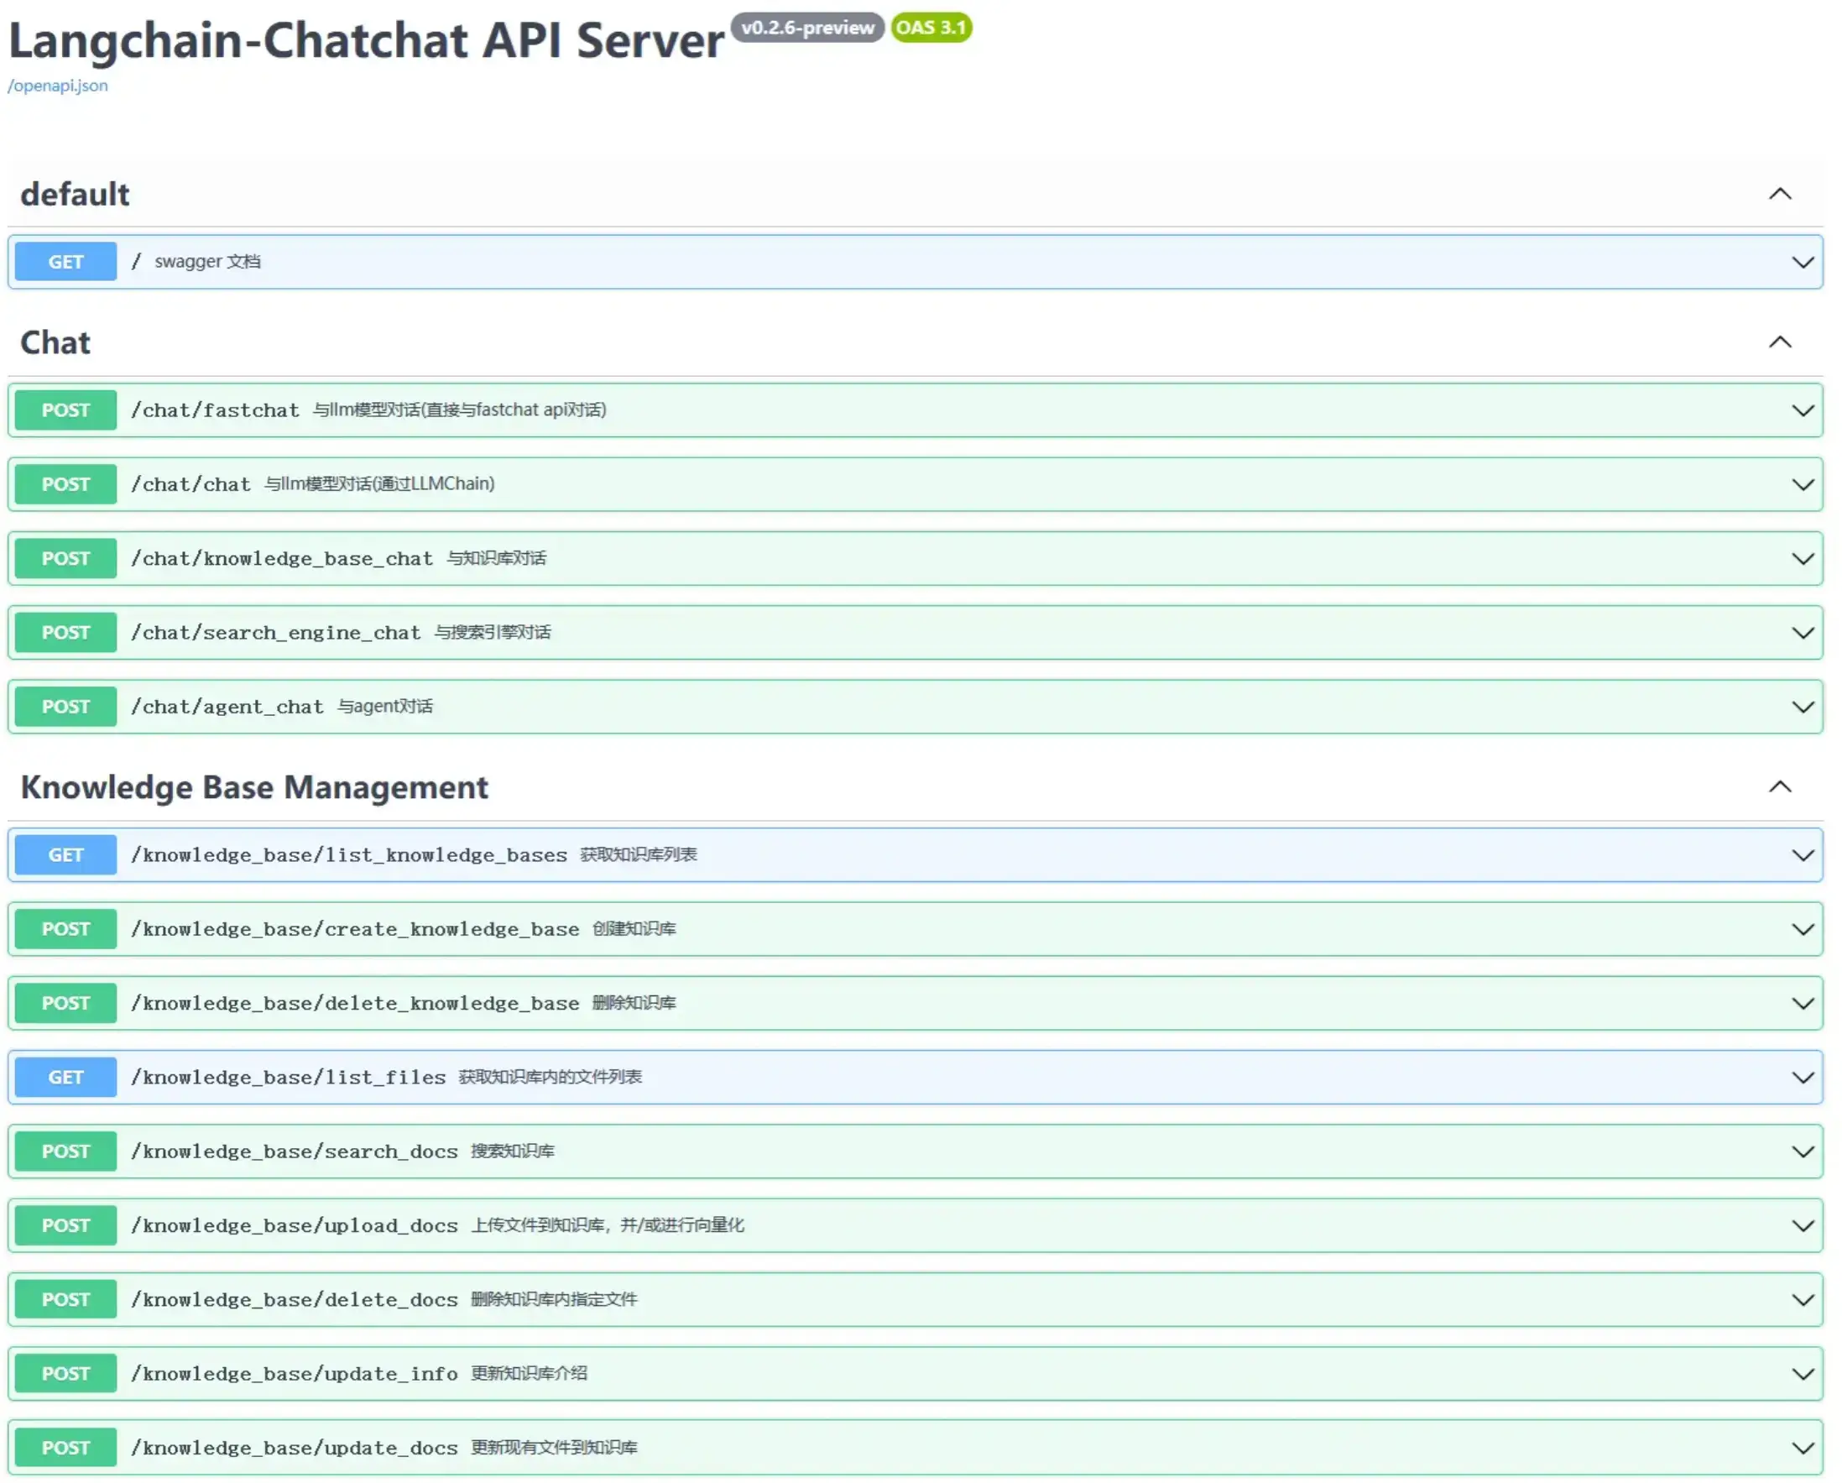This screenshot has height=1483, width=1842.
Task: Click /knowledge_base/create_knowledge_base path text
Action: coord(355,930)
